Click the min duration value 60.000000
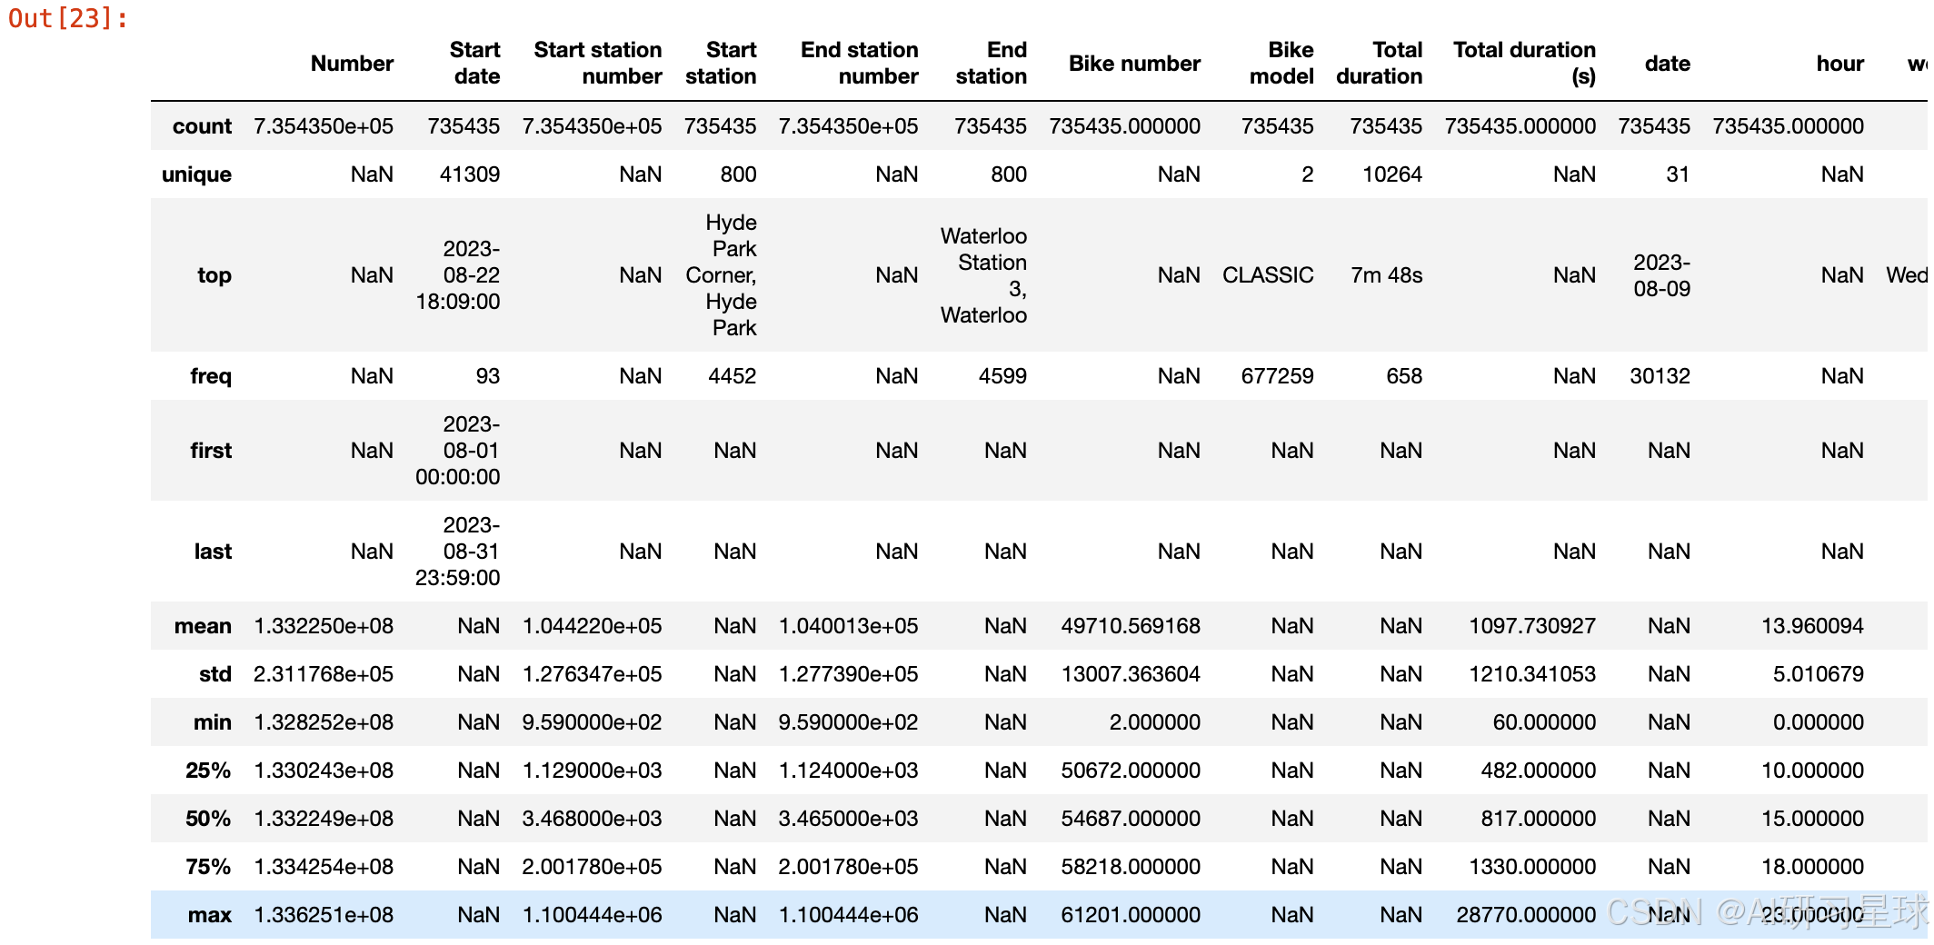Viewport: 1934px width, 945px height. click(x=1544, y=722)
